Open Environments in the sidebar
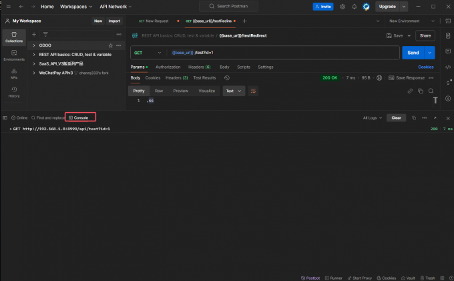Screen dimensions: 454x281 coord(14,55)
